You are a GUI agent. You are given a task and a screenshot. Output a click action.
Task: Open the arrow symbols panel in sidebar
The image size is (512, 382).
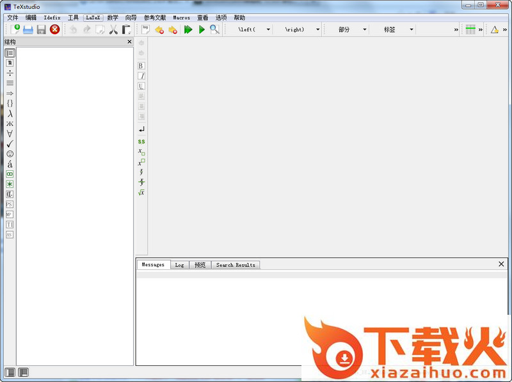click(10, 93)
